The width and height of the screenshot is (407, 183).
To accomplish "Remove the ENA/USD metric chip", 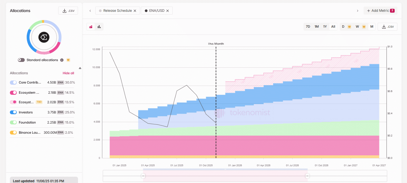I will pyautogui.click(x=168, y=10).
